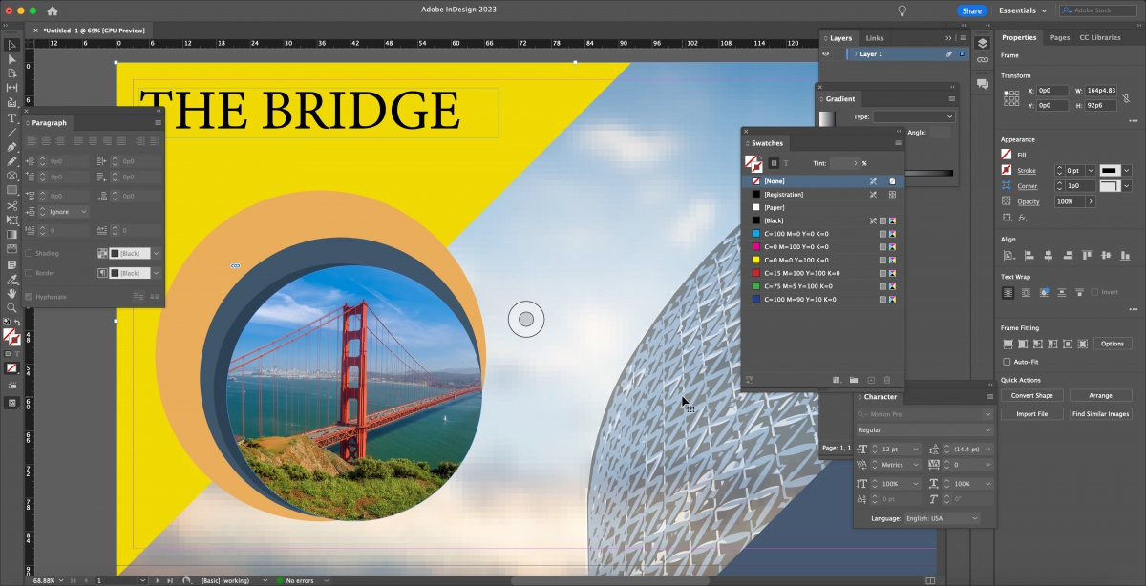
Task: Open Links panel icon in dock
Action: [x=983, y=59]
